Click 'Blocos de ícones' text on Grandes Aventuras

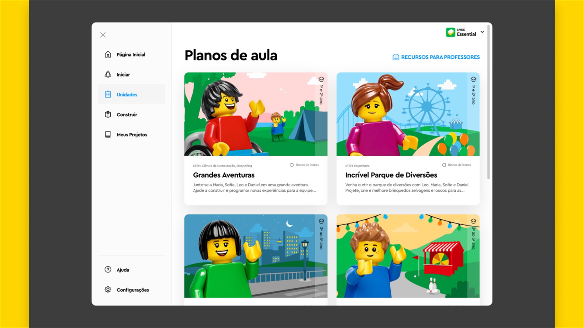point(307,165)
